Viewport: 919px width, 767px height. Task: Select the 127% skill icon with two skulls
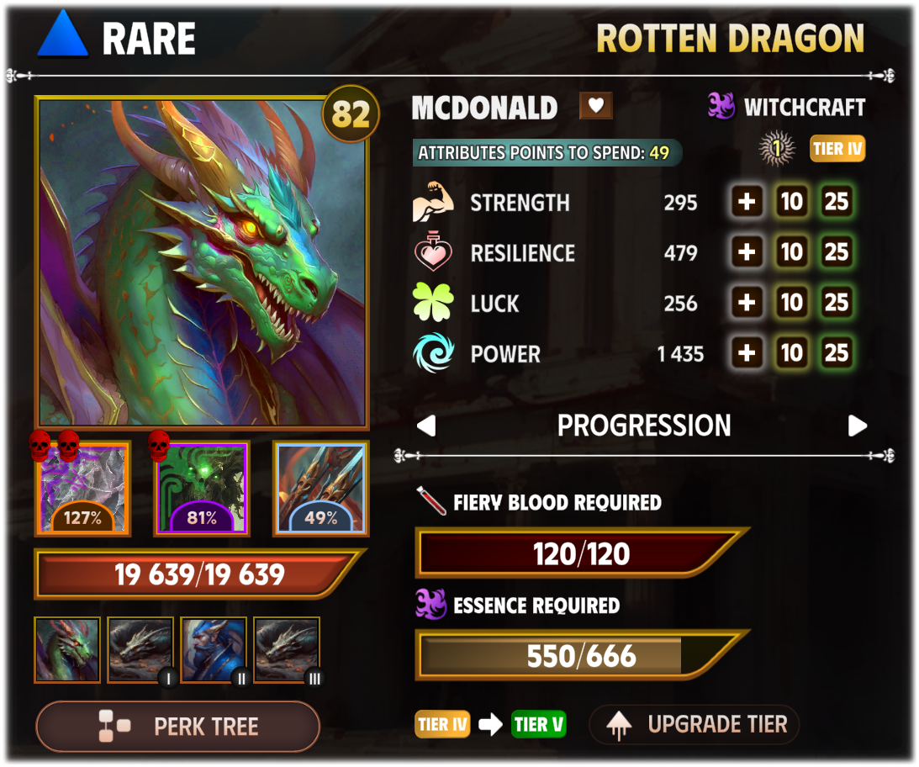(x=82, y=489)
